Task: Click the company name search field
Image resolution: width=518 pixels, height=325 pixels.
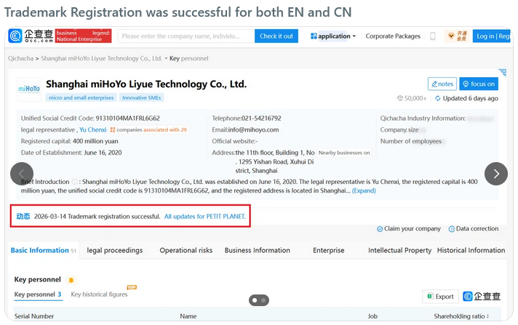Action: click(x=186, y=36)
